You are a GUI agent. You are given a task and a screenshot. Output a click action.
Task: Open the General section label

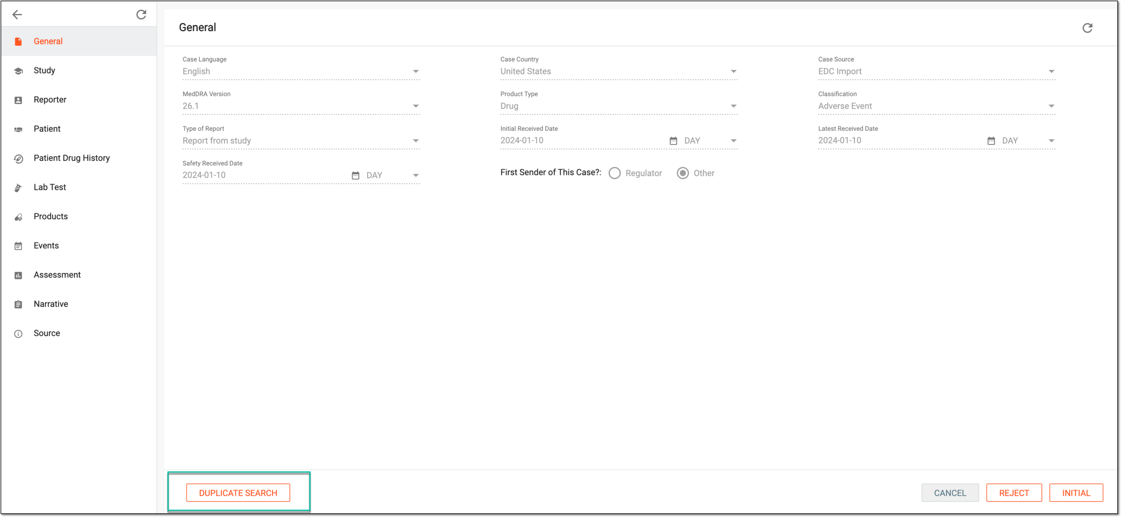pyautogui.click(x=48, y=41)
